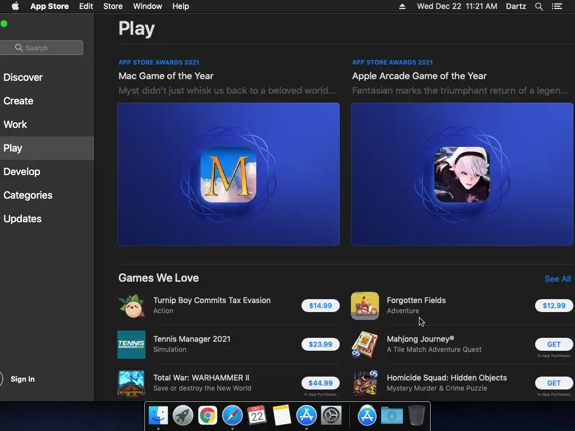575x431 pixels.
Task: Select the Play section
Action: (47, 148)
